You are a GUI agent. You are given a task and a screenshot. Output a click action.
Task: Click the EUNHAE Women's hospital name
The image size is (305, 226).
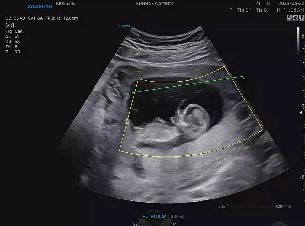(x=155, y=4)
